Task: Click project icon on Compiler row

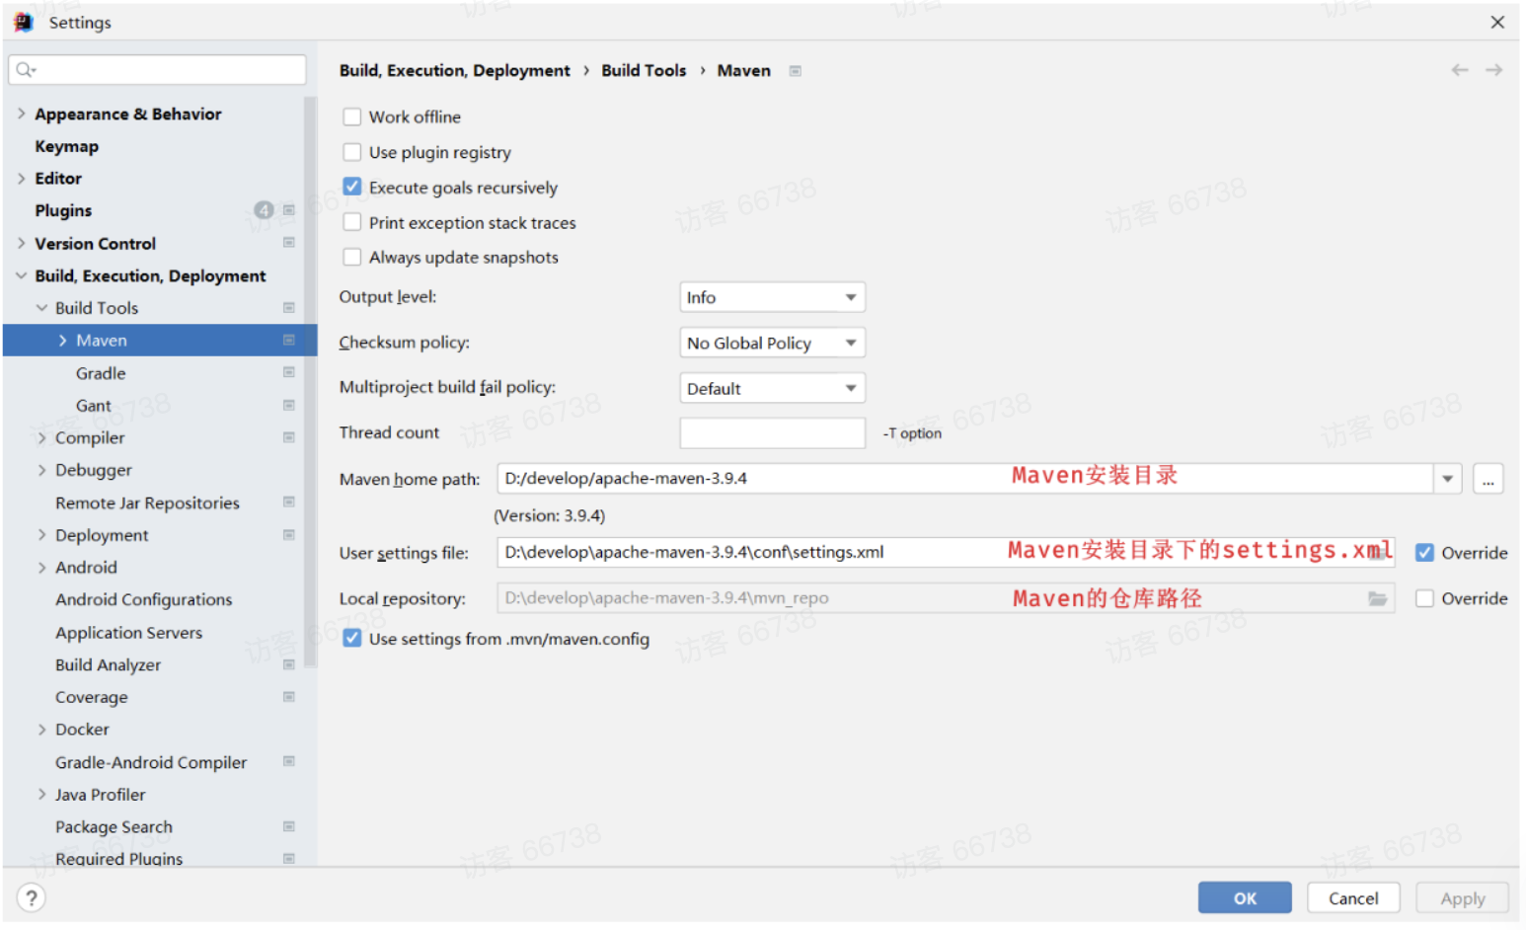Action: coord(289,437)
